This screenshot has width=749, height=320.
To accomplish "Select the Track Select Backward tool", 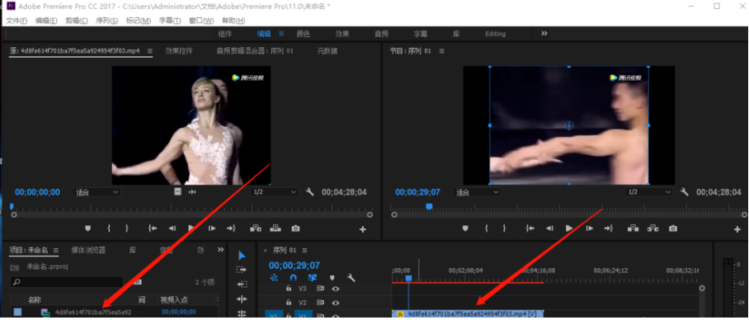I will 242,285.
